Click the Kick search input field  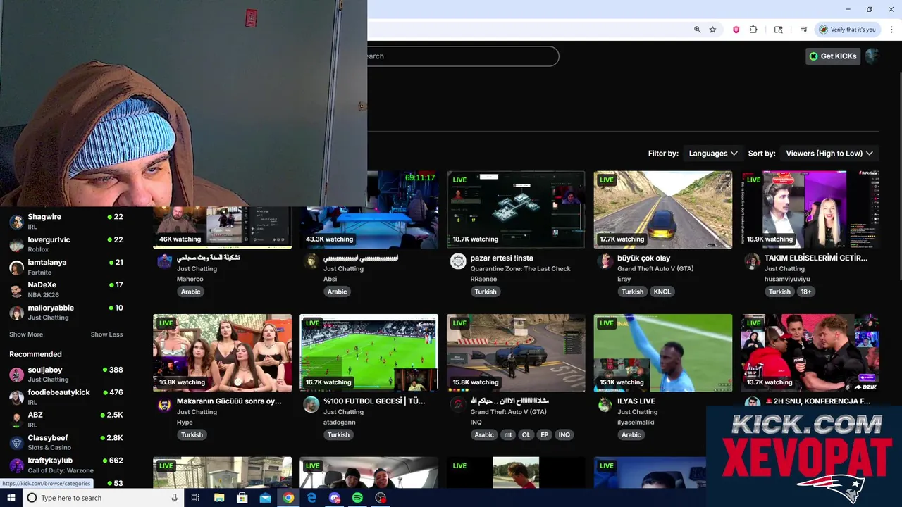(x=462, y=56)
